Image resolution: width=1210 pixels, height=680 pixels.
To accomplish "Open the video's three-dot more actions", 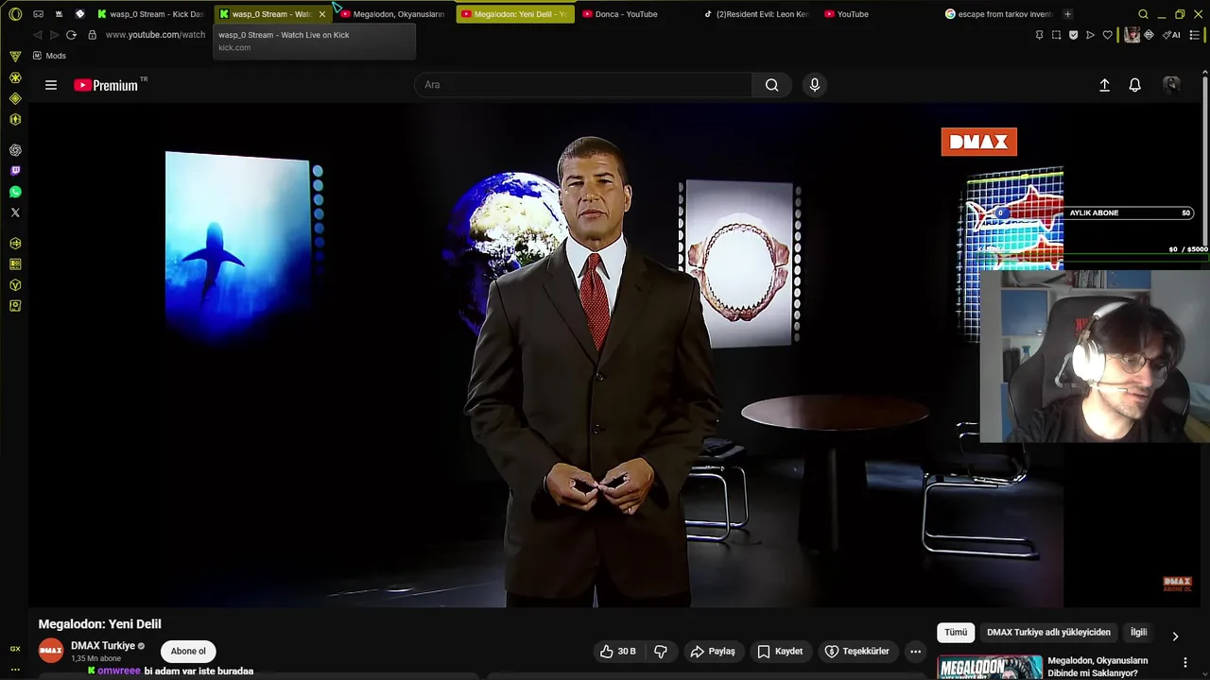I will 915,651.
